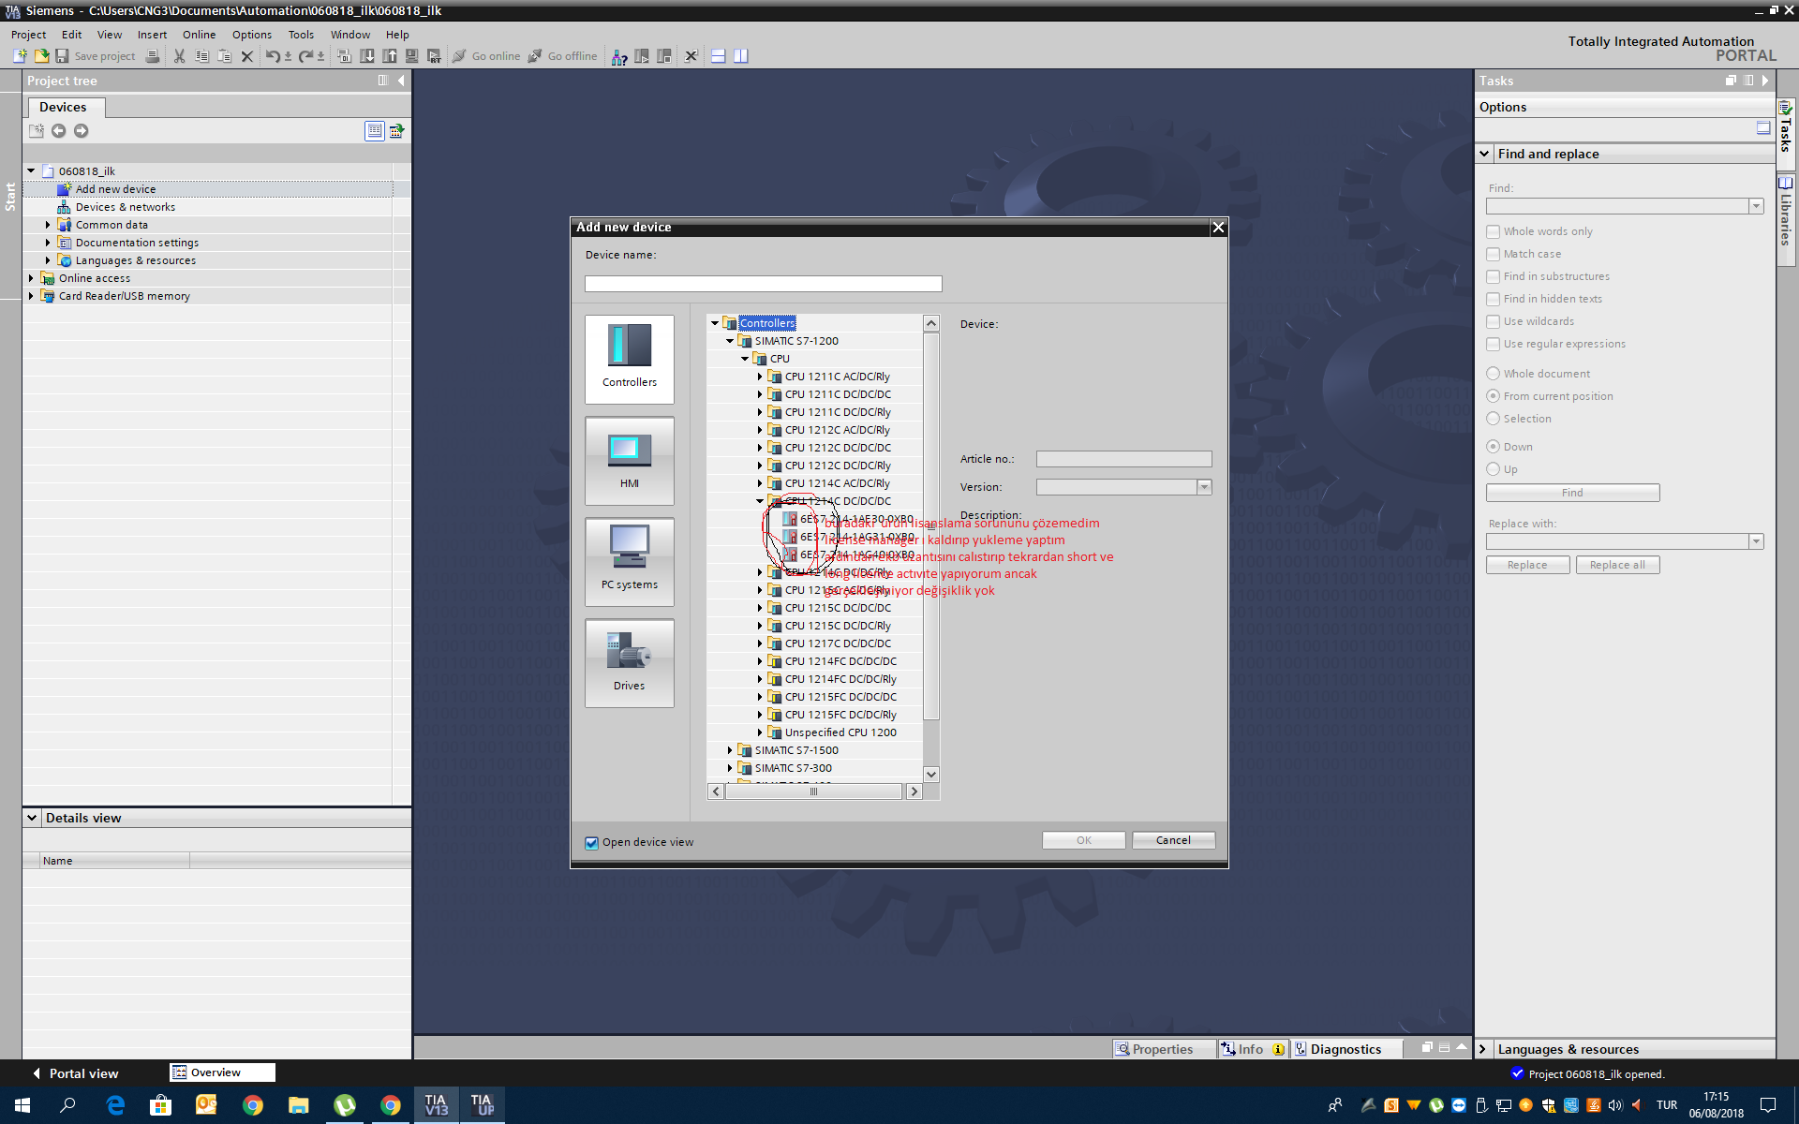This screenshot has width=1799, height=1124.
Task: Click Cancel in Add new device
Action: click(1173, 840)
